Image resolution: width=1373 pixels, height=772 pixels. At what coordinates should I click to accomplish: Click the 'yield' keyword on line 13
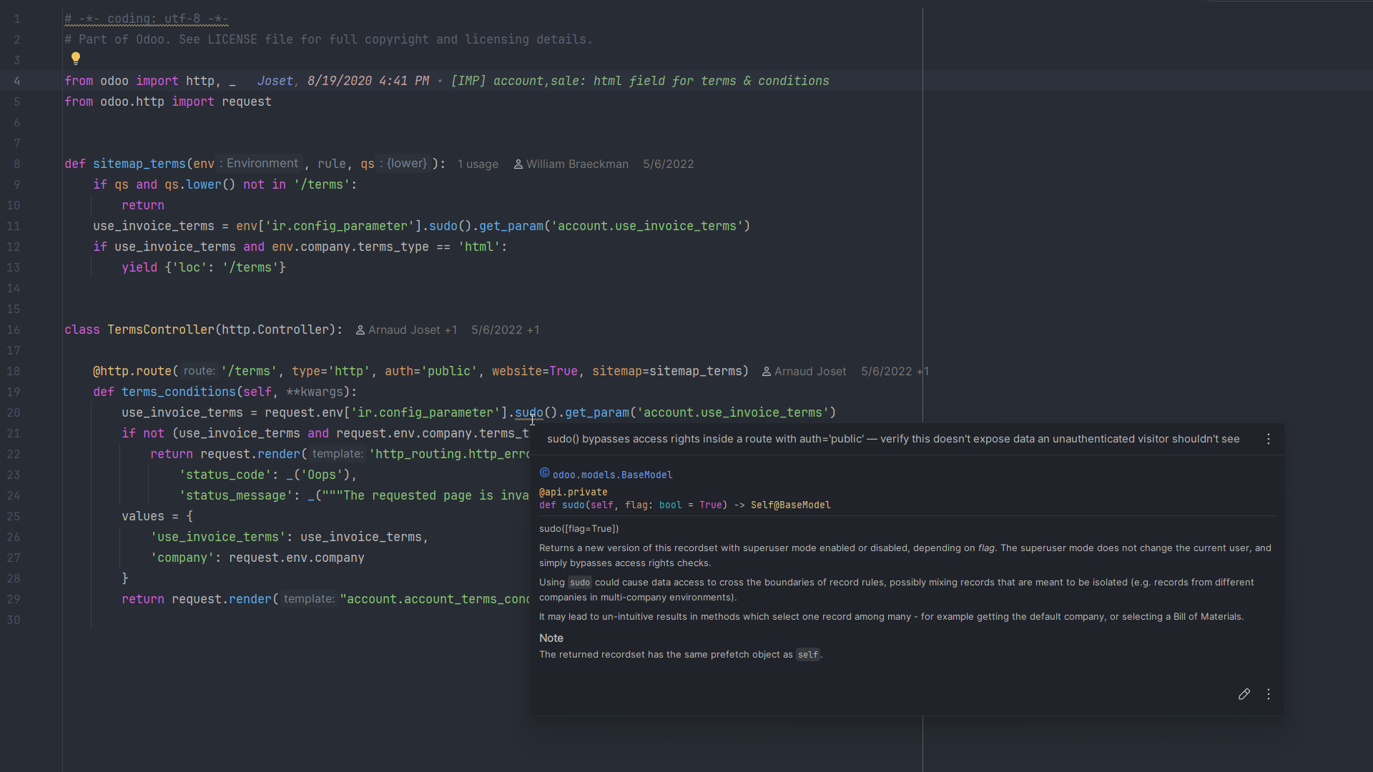pos(139,267)
